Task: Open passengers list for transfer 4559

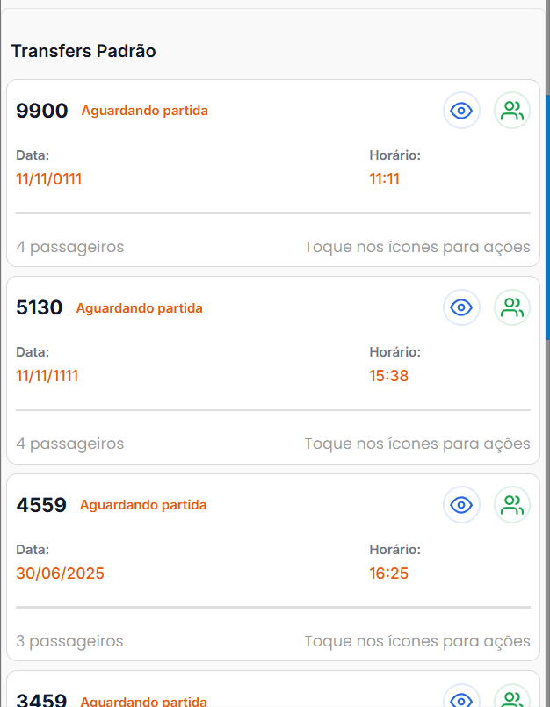Action: pos(512,505)
